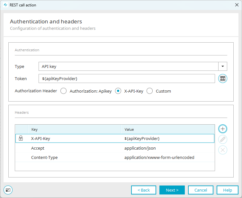Click the delete header X icon
The width and height of the screenshot is (242, 198).
click(x=223, y=150)
